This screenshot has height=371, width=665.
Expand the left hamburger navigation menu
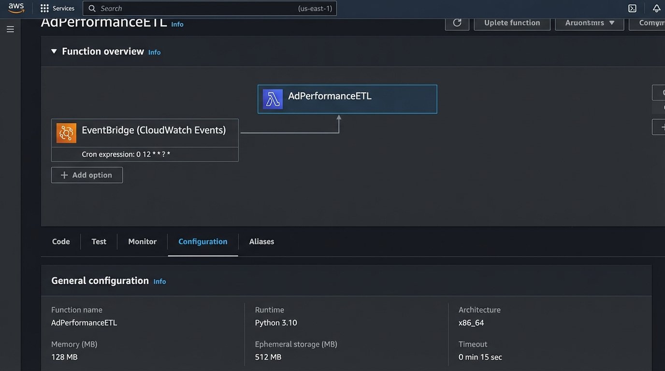[x=10, y=29]
